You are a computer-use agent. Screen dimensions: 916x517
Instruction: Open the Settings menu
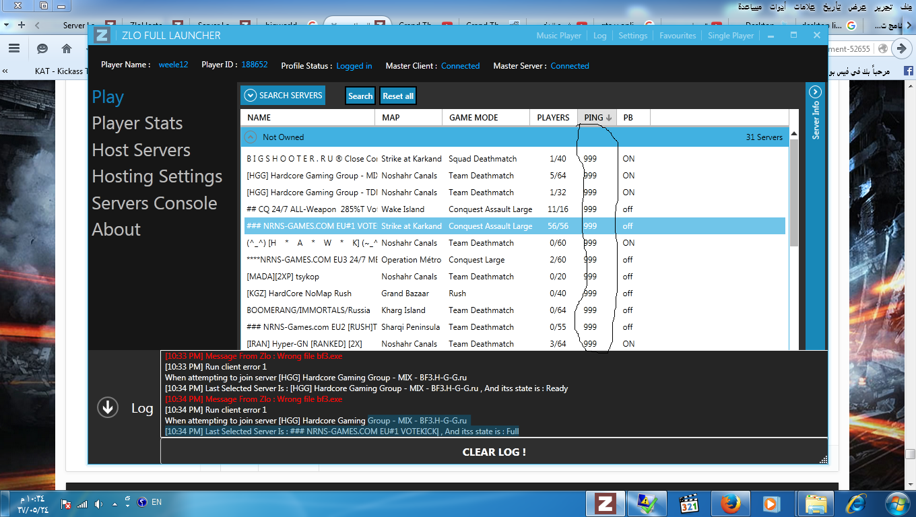click(632, 36)
